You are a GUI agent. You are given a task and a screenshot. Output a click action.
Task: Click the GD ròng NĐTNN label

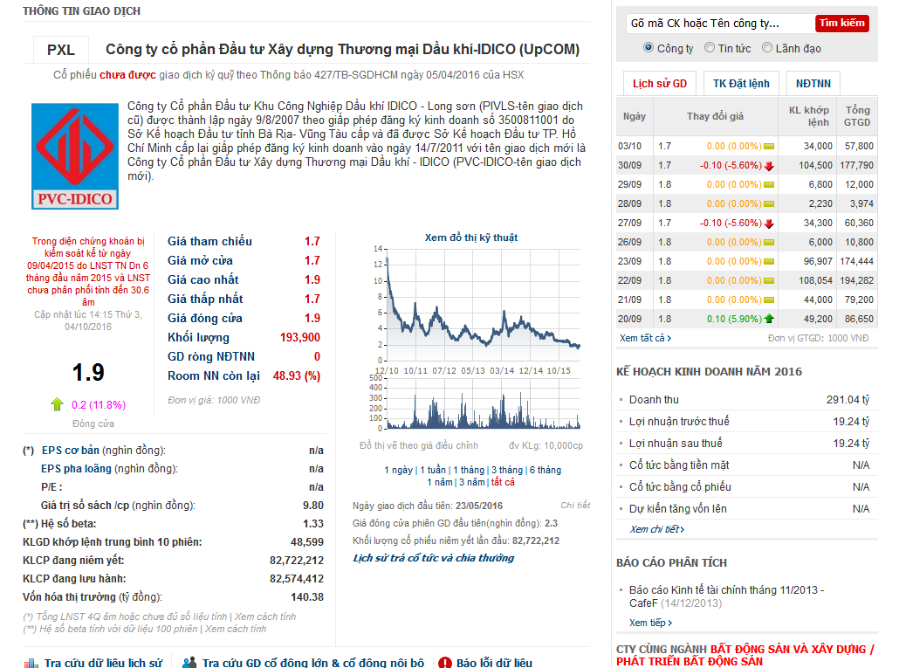click(211, 356)
